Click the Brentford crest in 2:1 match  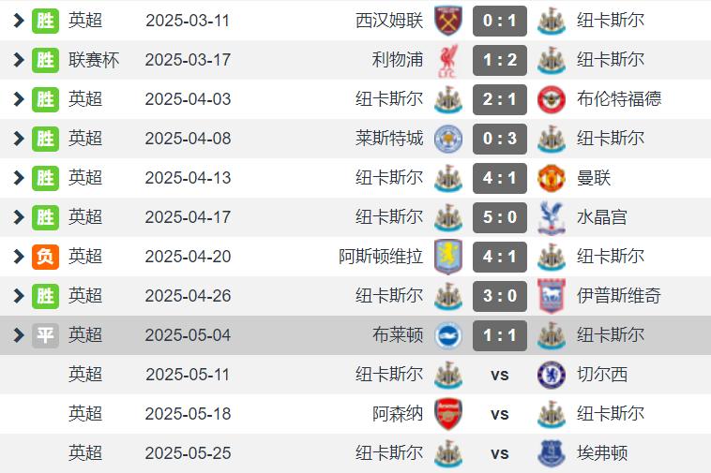(551, 99)
